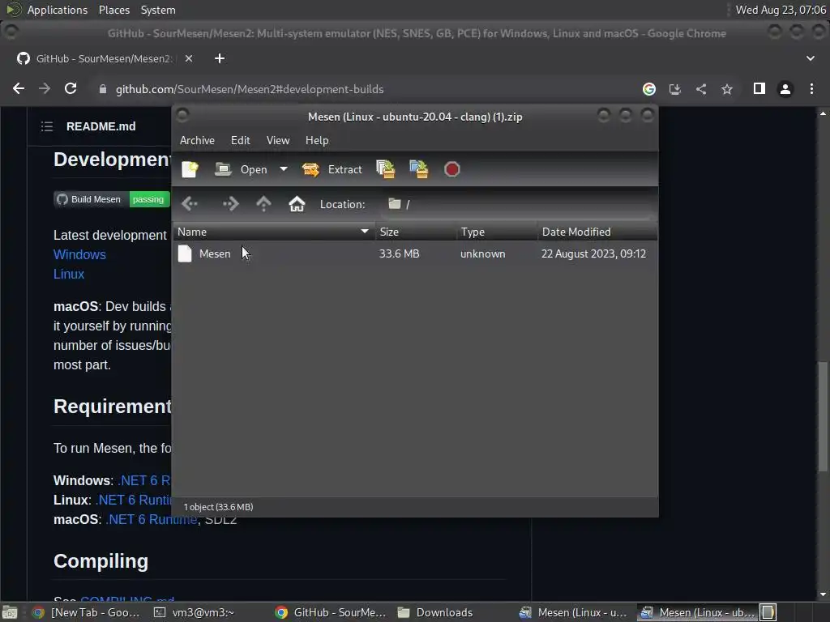Click the Google icon in address bar

point(649,89)
